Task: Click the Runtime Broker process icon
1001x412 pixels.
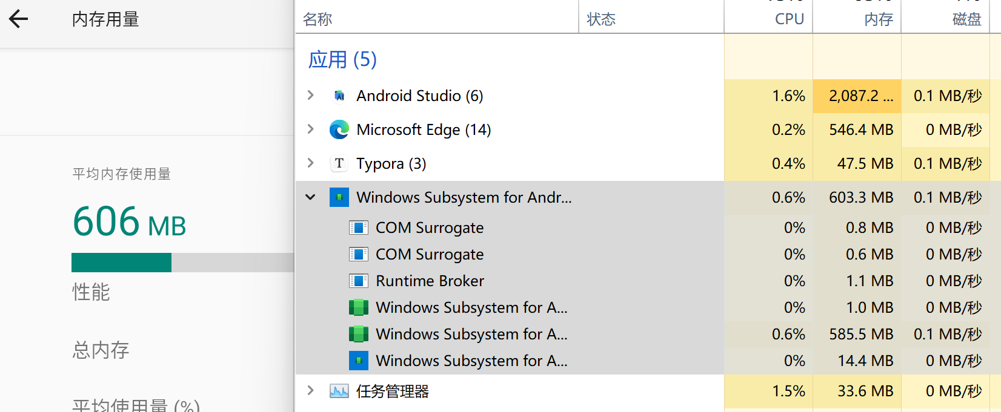Action: [359, 281]
